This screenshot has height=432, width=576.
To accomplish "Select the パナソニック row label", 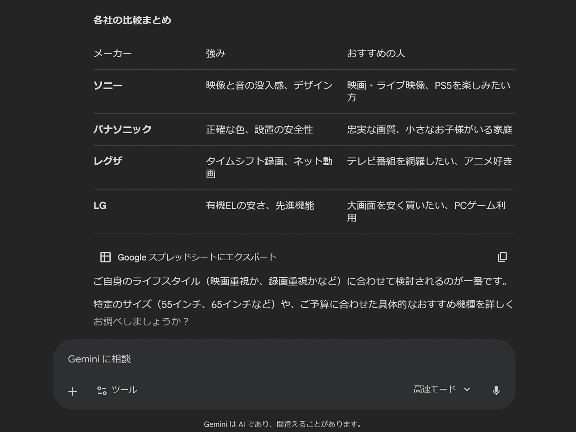I will click(x=122, y=130).
